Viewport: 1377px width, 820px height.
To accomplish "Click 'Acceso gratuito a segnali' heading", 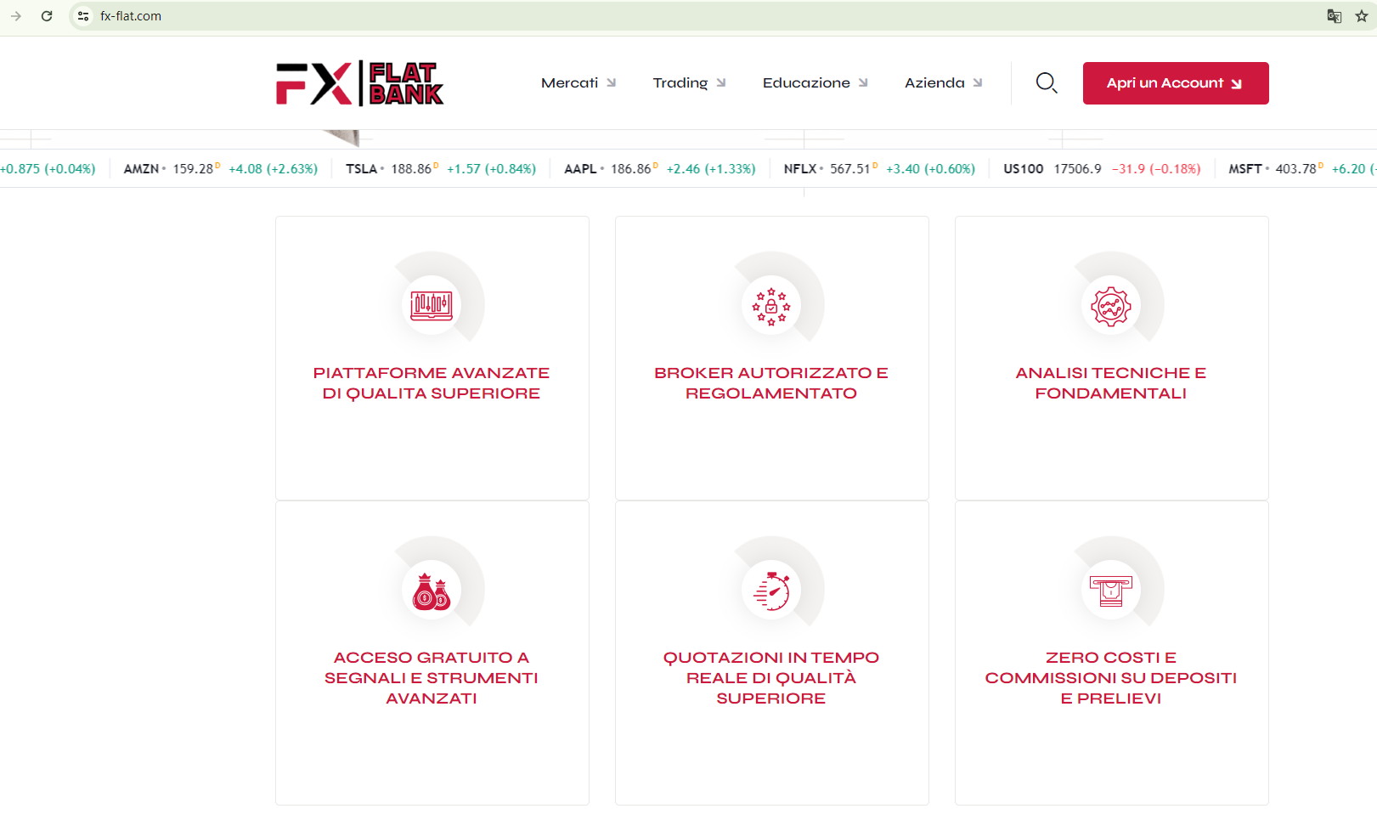I will pyautogui.click(x=432, y=678).
